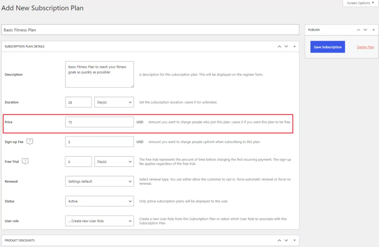The width and height of the screenshot is (379, 247).
Task: Focus the Duration number field with 28
Action: (x=78, y=102)
